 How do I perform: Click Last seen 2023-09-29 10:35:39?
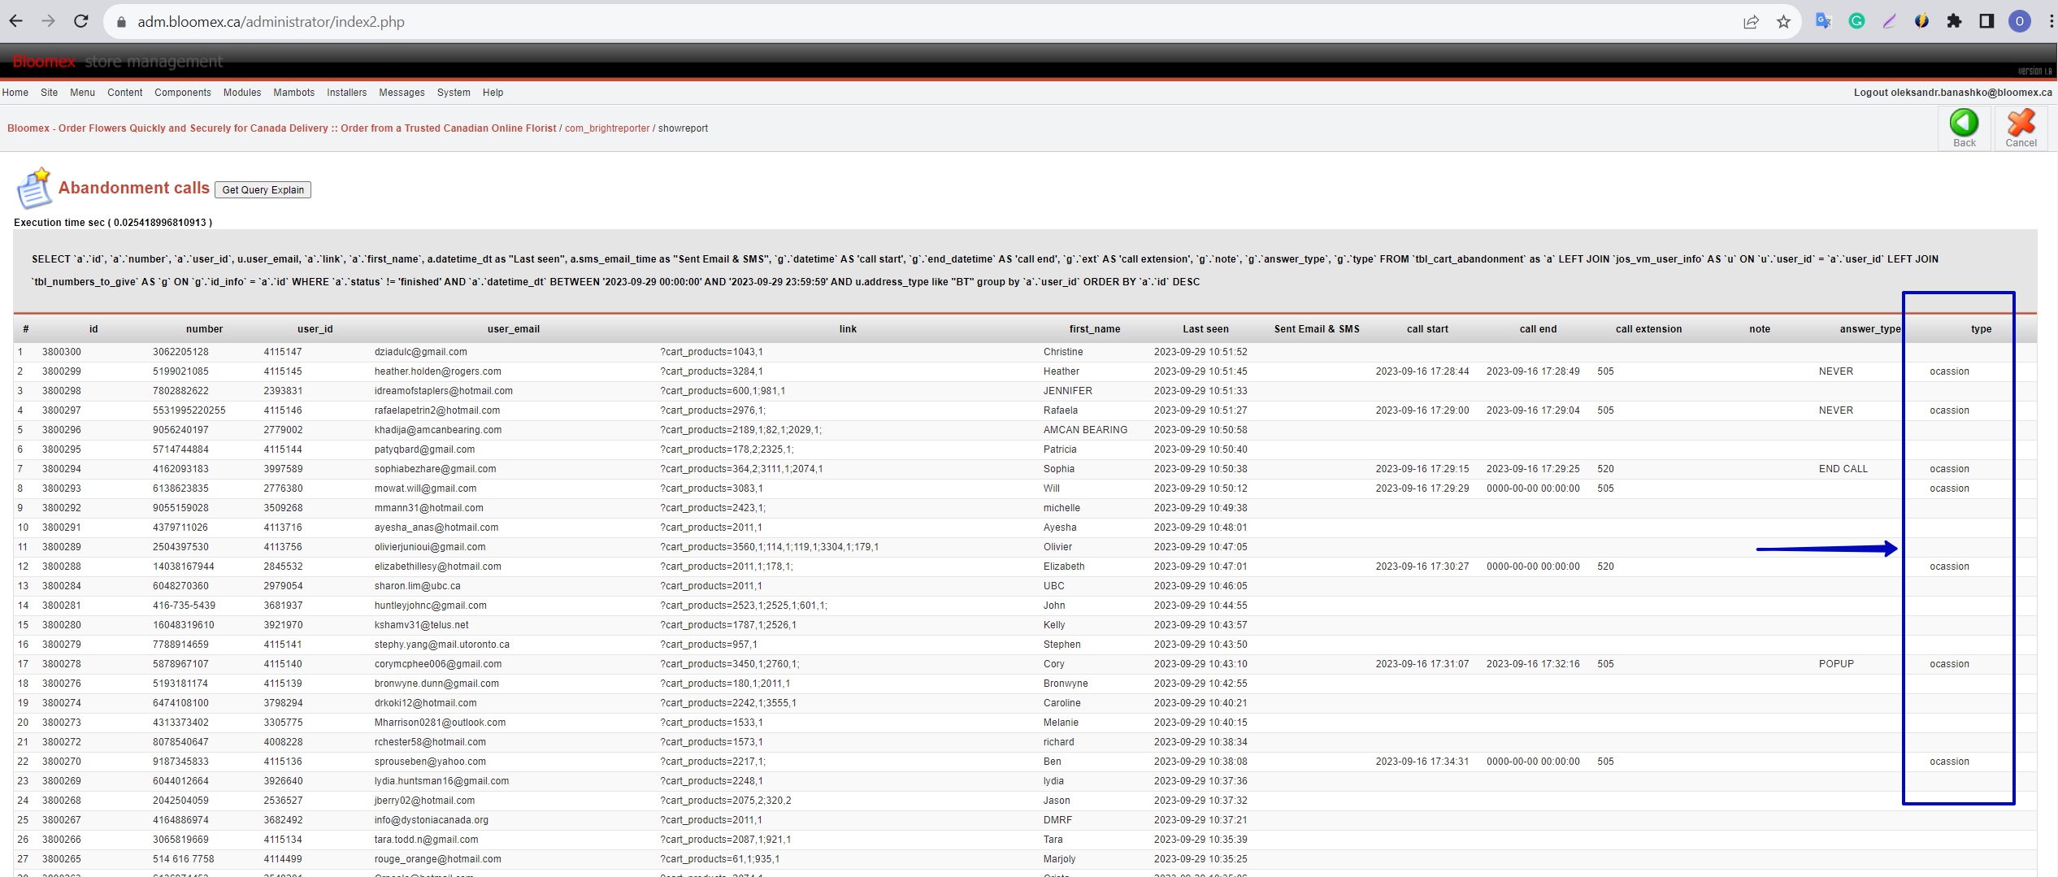(x=1200, y=840)
